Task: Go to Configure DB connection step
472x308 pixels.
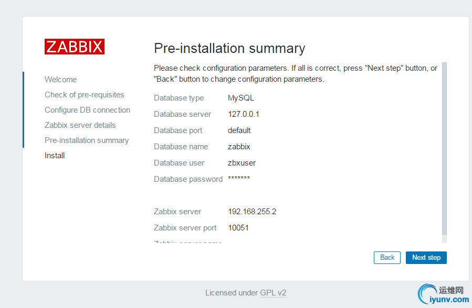Action: (88, 110)
